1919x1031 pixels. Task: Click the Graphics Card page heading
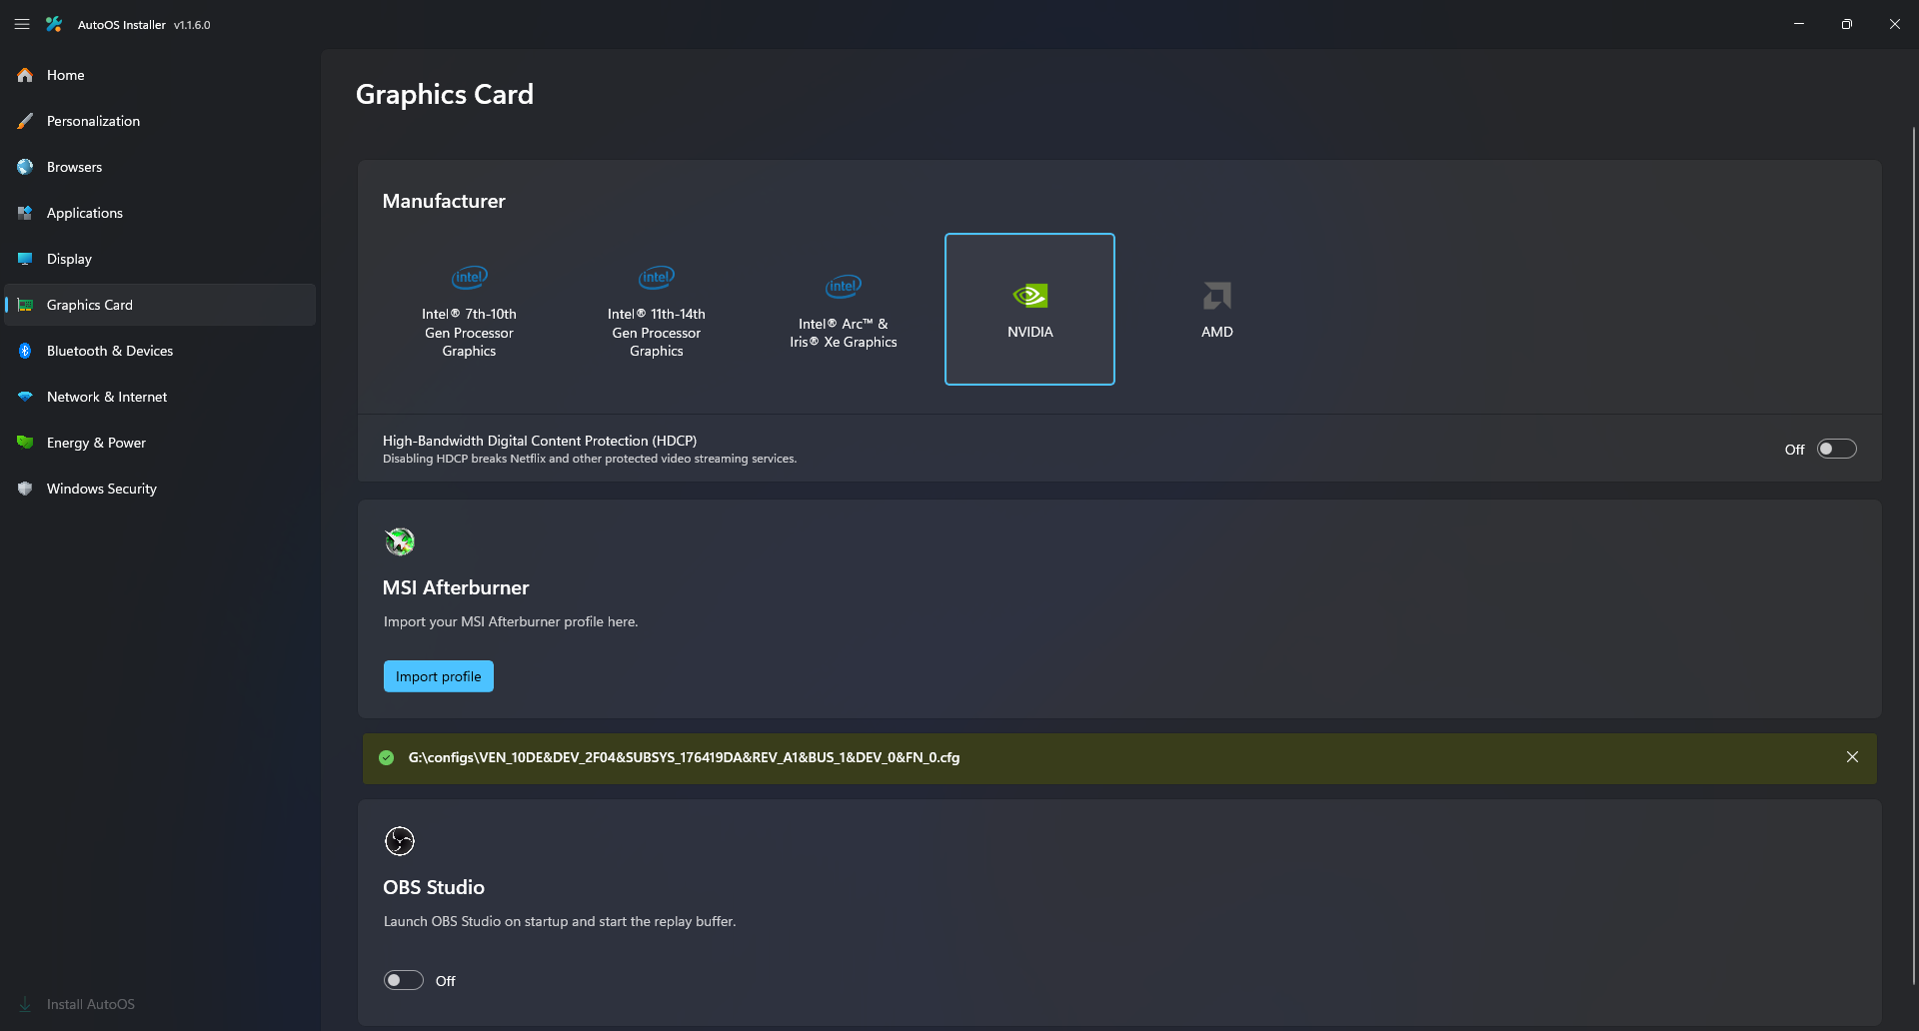[x=445, y=94]
